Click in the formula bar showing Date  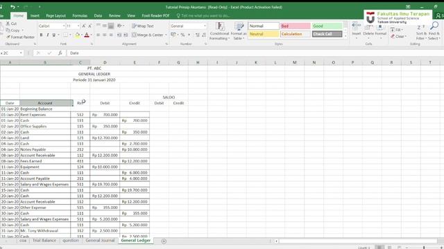coord(255,53)
